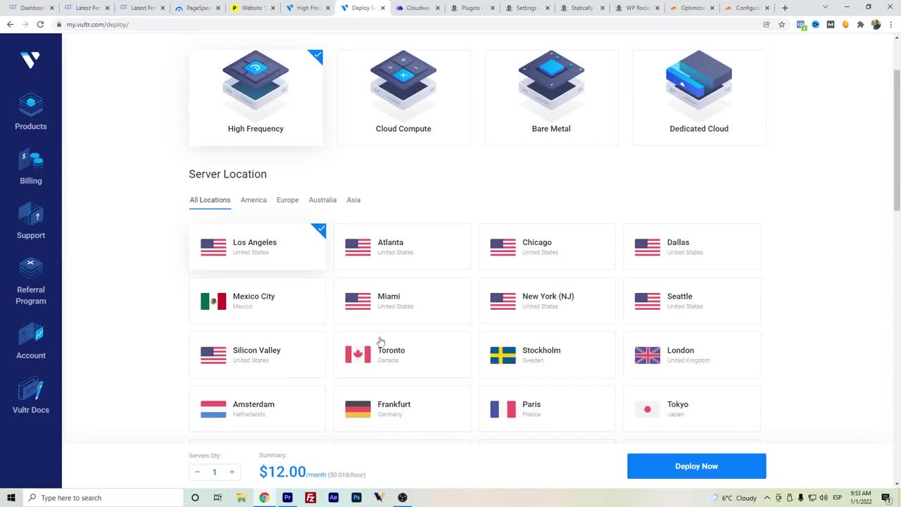Select the High Frequency server type
The height and width of the screenshot is (507, 901).
coord(256,97)
